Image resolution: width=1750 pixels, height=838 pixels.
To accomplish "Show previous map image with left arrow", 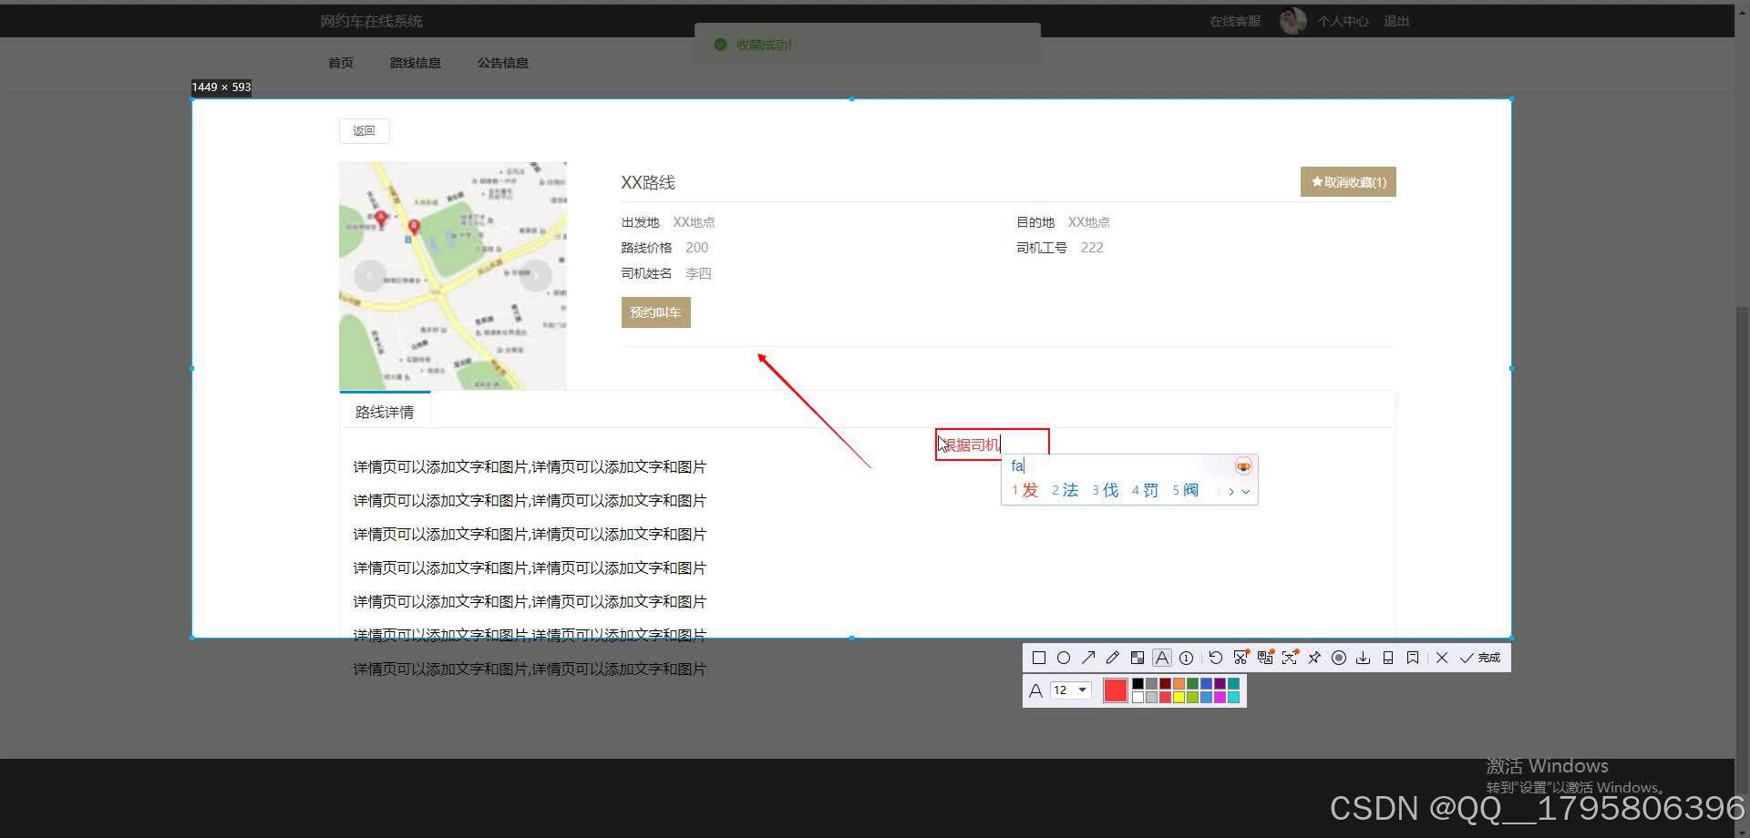I will click(369, 274).
